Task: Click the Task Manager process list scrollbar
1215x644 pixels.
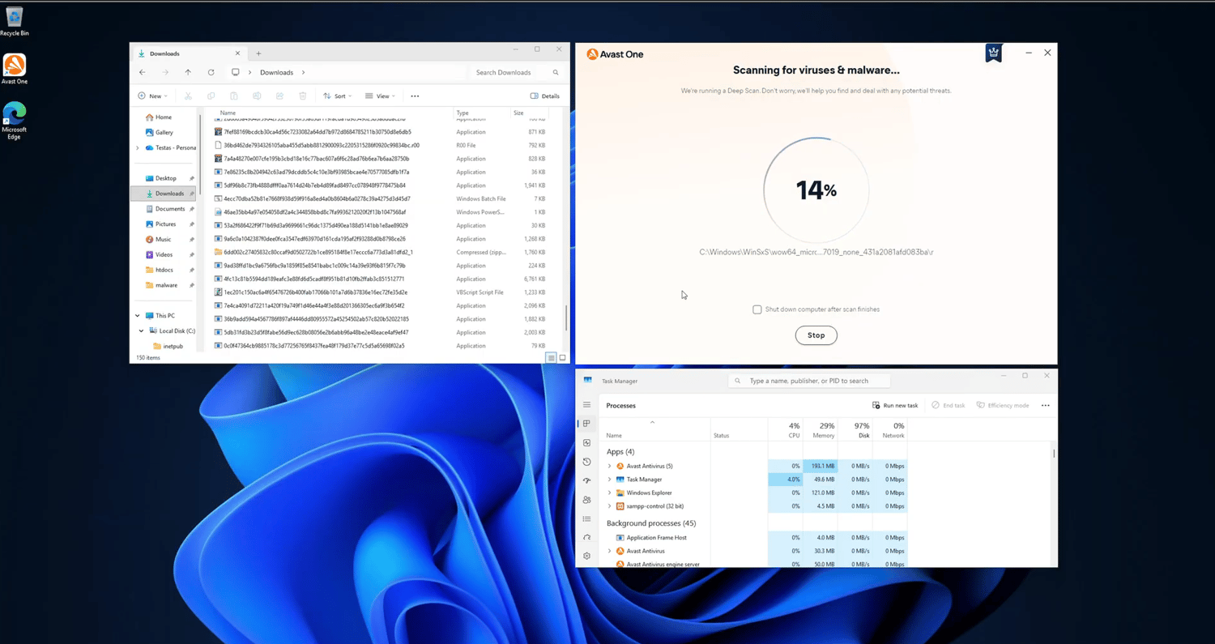Action: (1053, 454)
